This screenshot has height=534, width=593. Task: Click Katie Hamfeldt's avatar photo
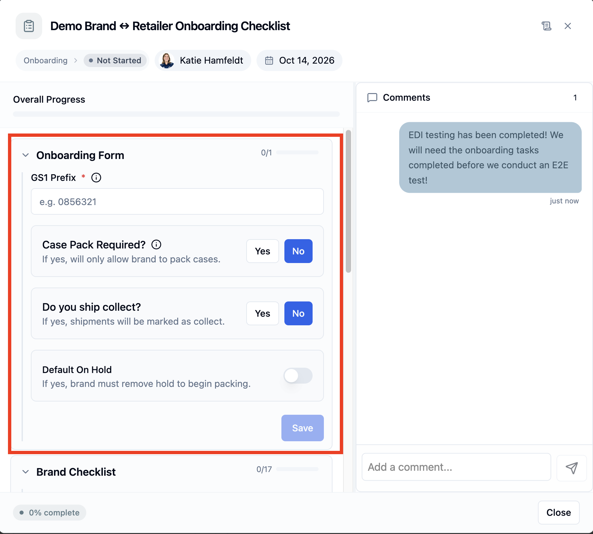point(167,61)
